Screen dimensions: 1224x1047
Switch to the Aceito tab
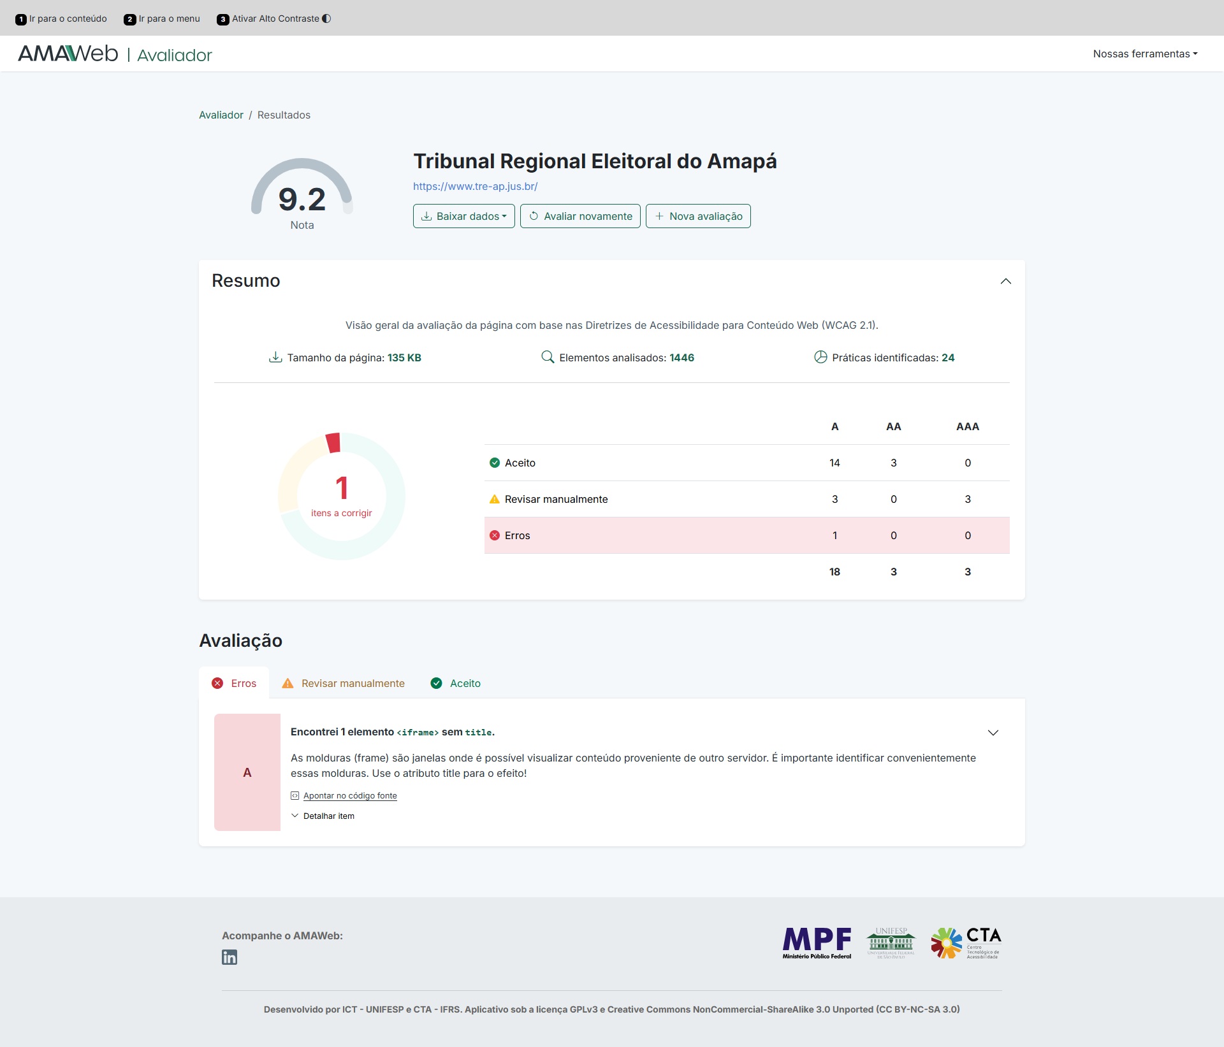tap(455, 683)
